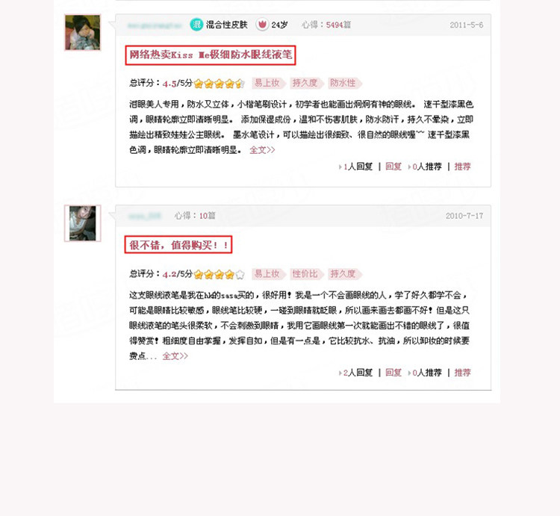The image size is (560, 516).
Task: Click the pink age badge icon
Action: click(x=263, y=25)
